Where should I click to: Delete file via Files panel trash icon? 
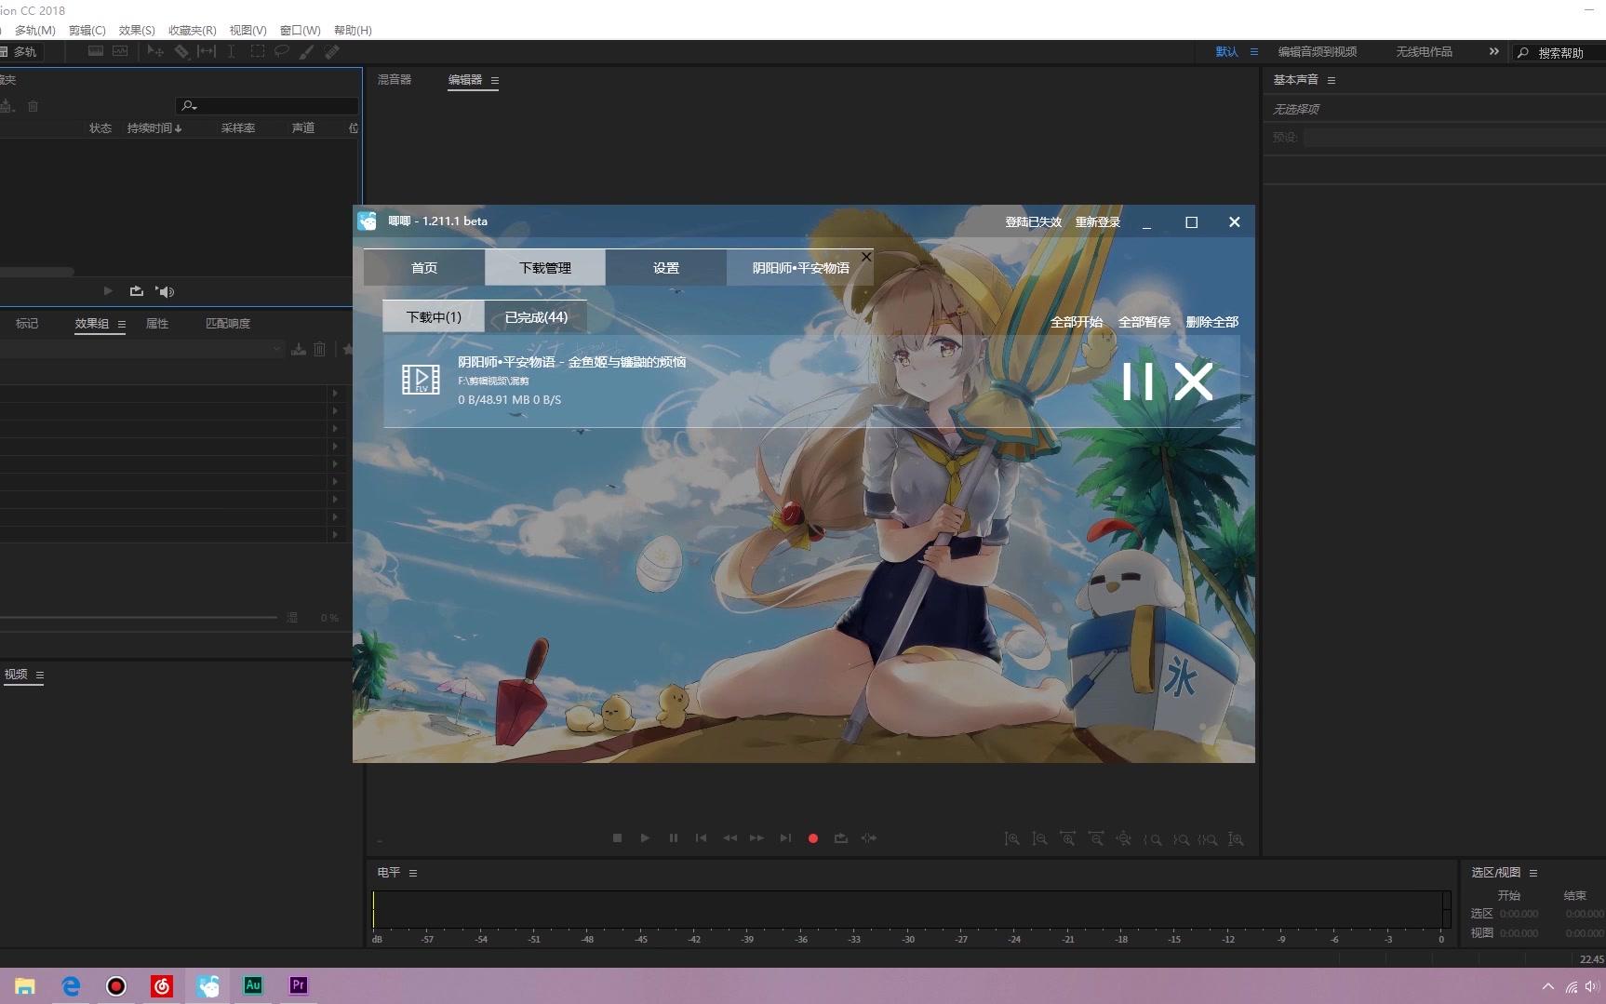coord(33,106)
